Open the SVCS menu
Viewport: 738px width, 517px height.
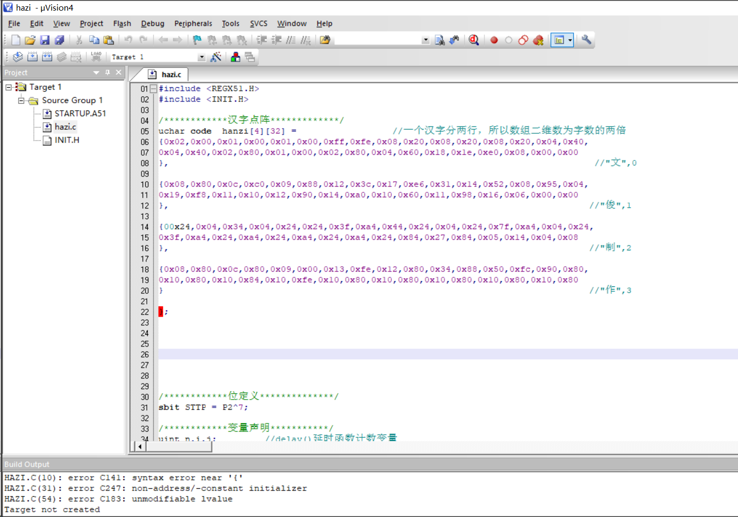click(258, 23)
